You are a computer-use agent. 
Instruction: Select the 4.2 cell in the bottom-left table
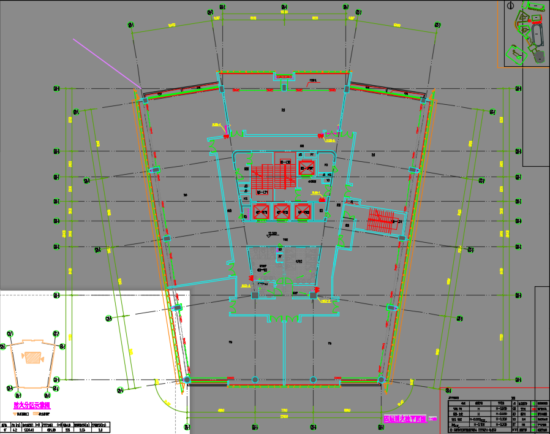click(15, 430)
